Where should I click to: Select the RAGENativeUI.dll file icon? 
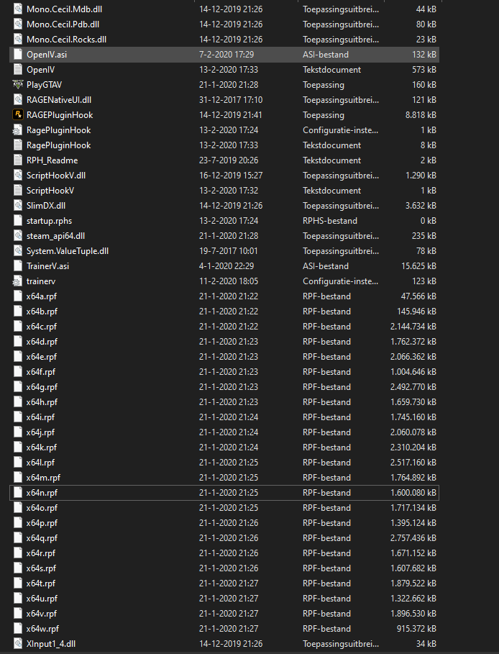click(17, 100)
